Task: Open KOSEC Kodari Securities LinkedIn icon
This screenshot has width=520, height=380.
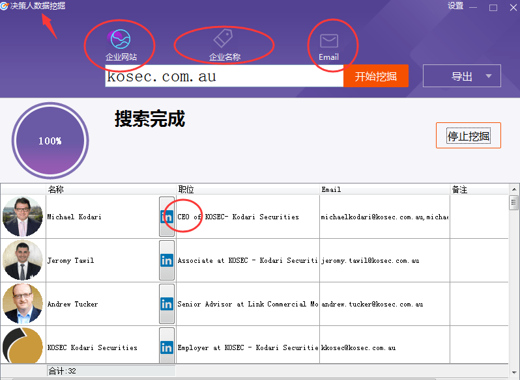Action: tap(167, 347)
